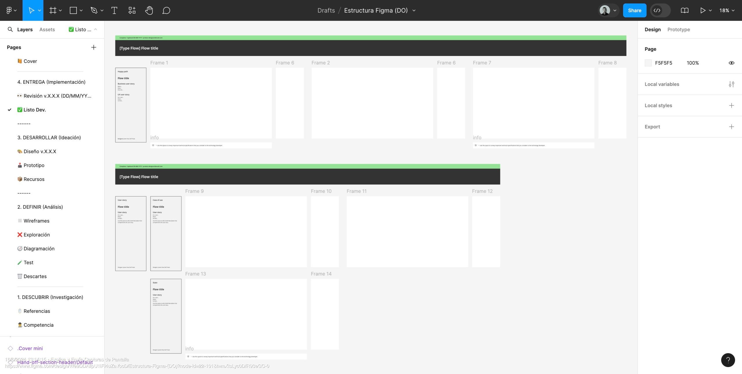Screen dimensions: 742x374
Task: Click Share button to share file
Action: coord(634,10)
